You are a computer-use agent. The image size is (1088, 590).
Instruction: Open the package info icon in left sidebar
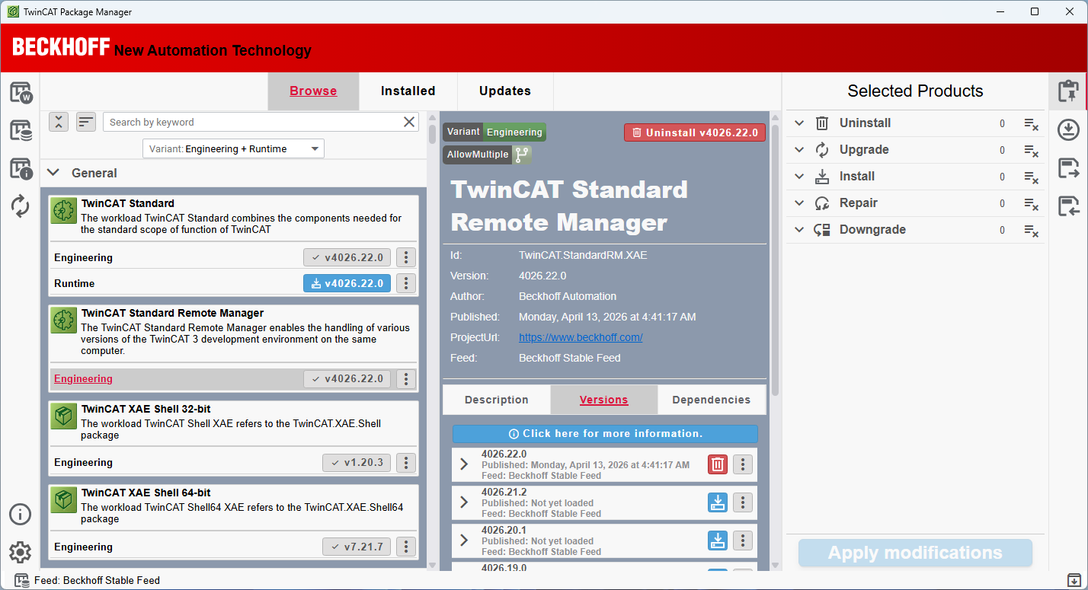[21, 168]
